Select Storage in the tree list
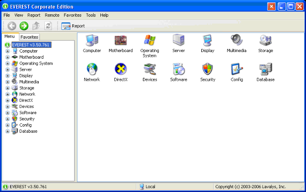Image resolution: width=306 pixels, height=192 pixels. pyautogui.click(x=27, y=88)
